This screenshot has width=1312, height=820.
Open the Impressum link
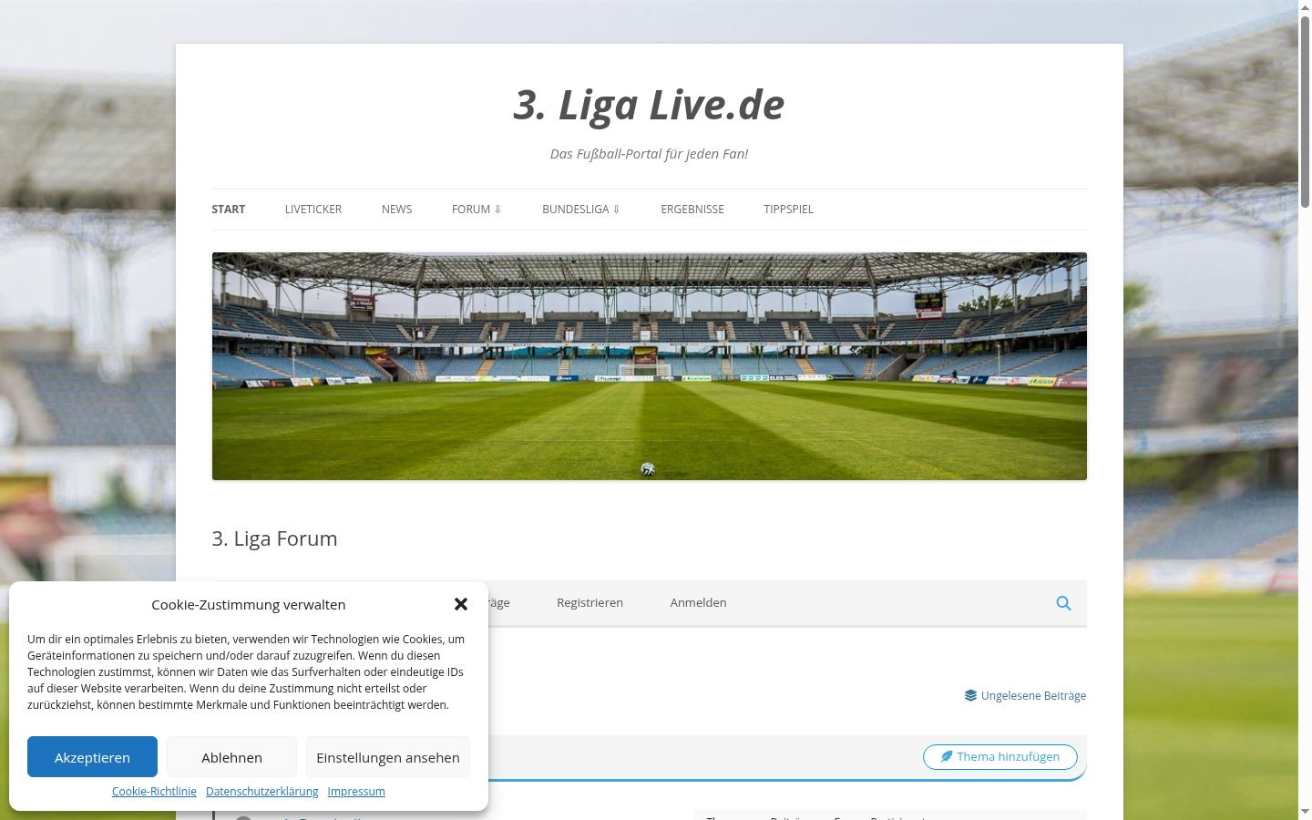click(x=356, y=791)
